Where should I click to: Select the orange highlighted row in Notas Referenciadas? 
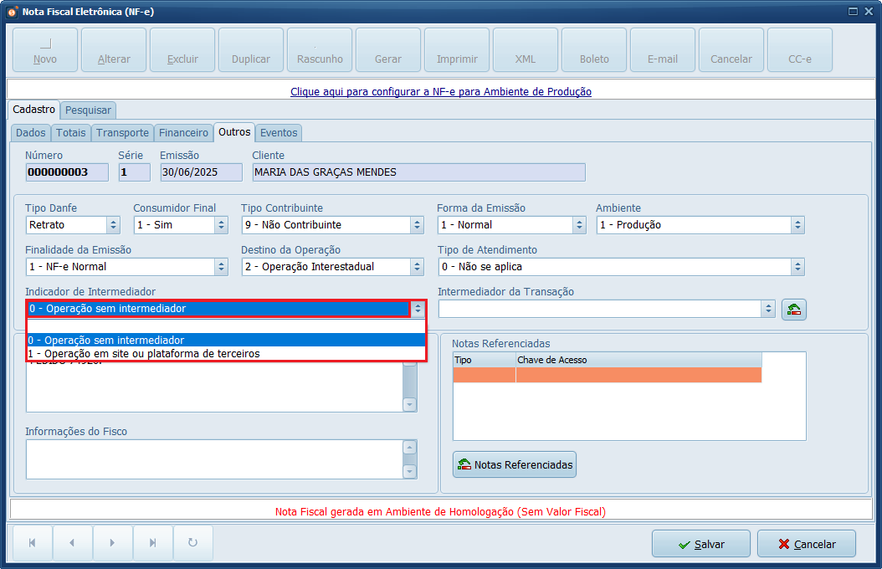607,376
